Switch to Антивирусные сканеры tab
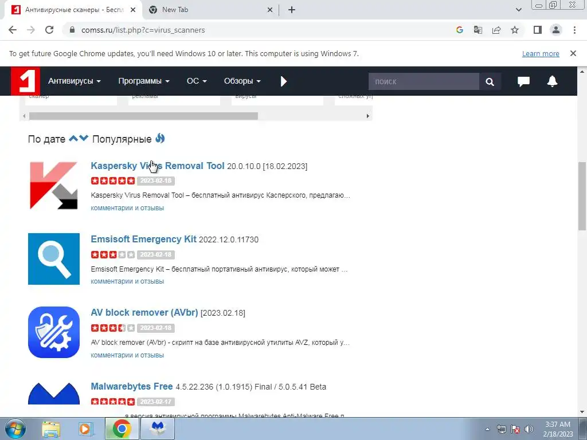This screenshot has height=440, width=587. (x=74, y=10)
